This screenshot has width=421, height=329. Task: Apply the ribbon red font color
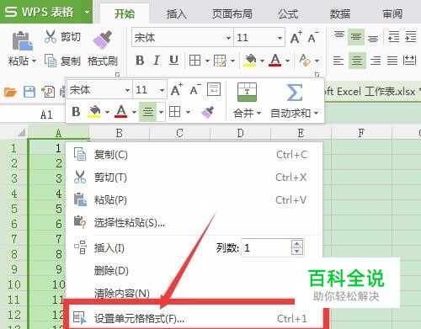coord(275,61)
